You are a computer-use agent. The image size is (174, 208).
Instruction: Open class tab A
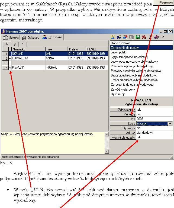[7, 44]
